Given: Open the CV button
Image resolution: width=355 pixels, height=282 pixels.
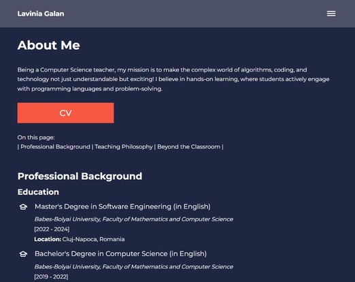Looking at the screenshot, I should tap(65, 113).
